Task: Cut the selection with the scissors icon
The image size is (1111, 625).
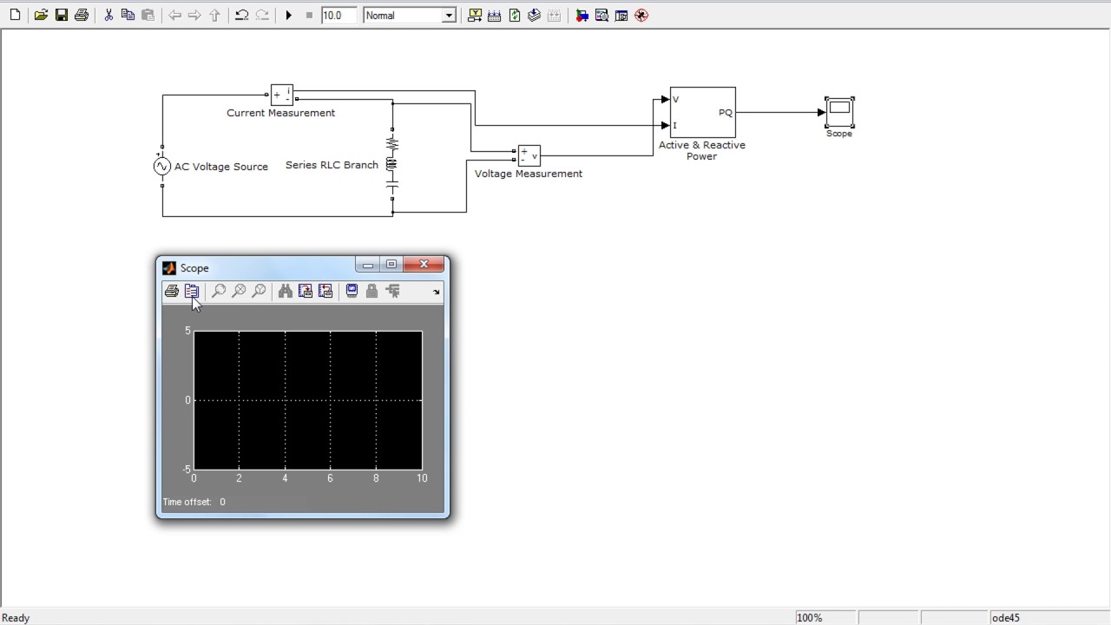Action: click(x=108, y=16)
